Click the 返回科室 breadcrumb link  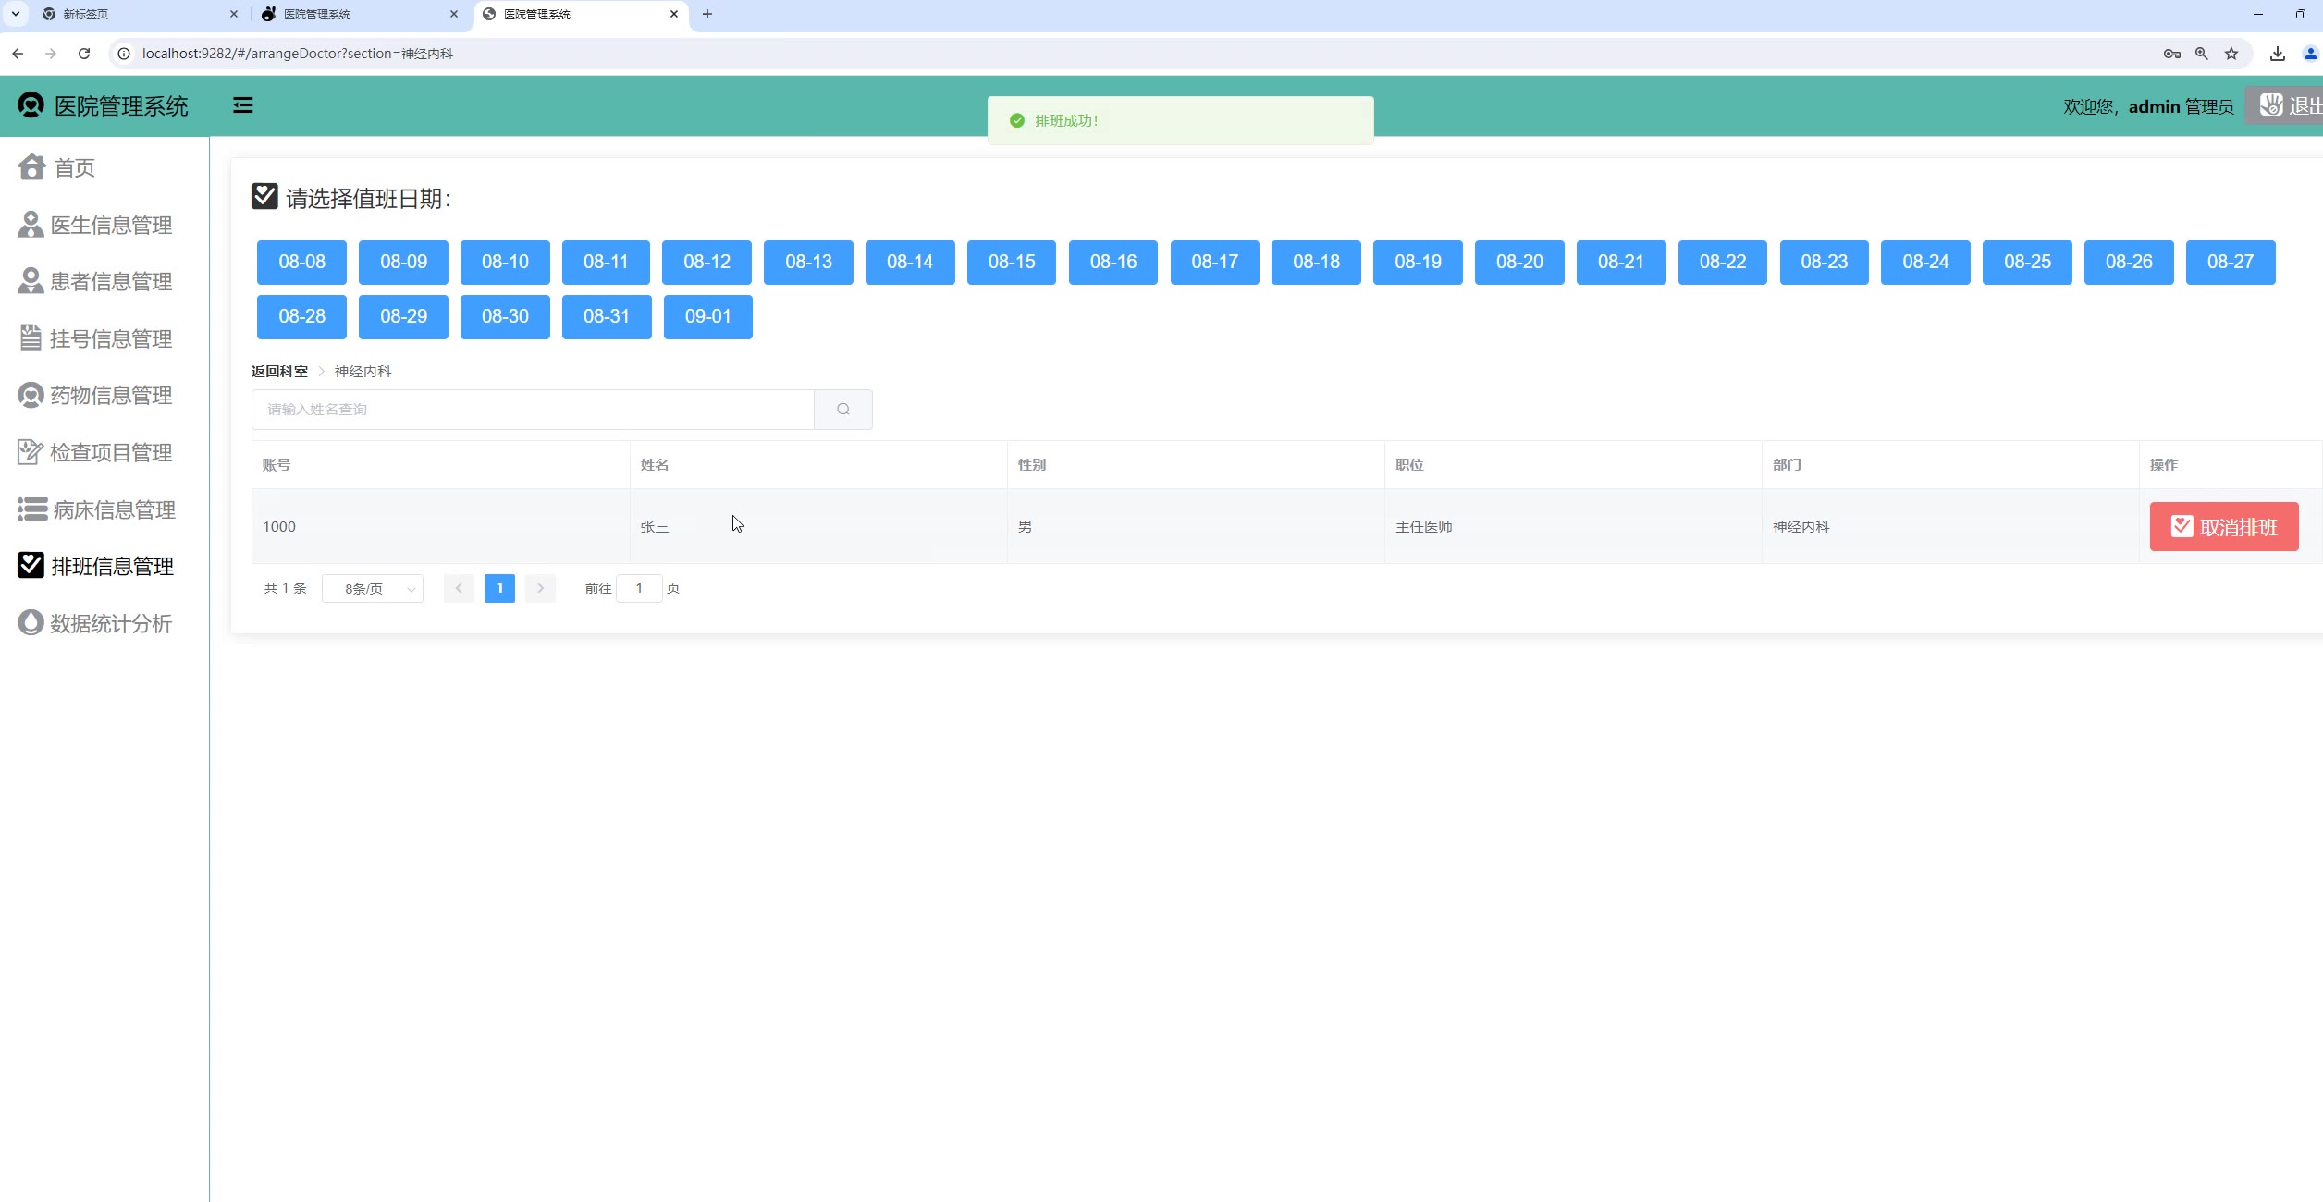click(279, 372)
